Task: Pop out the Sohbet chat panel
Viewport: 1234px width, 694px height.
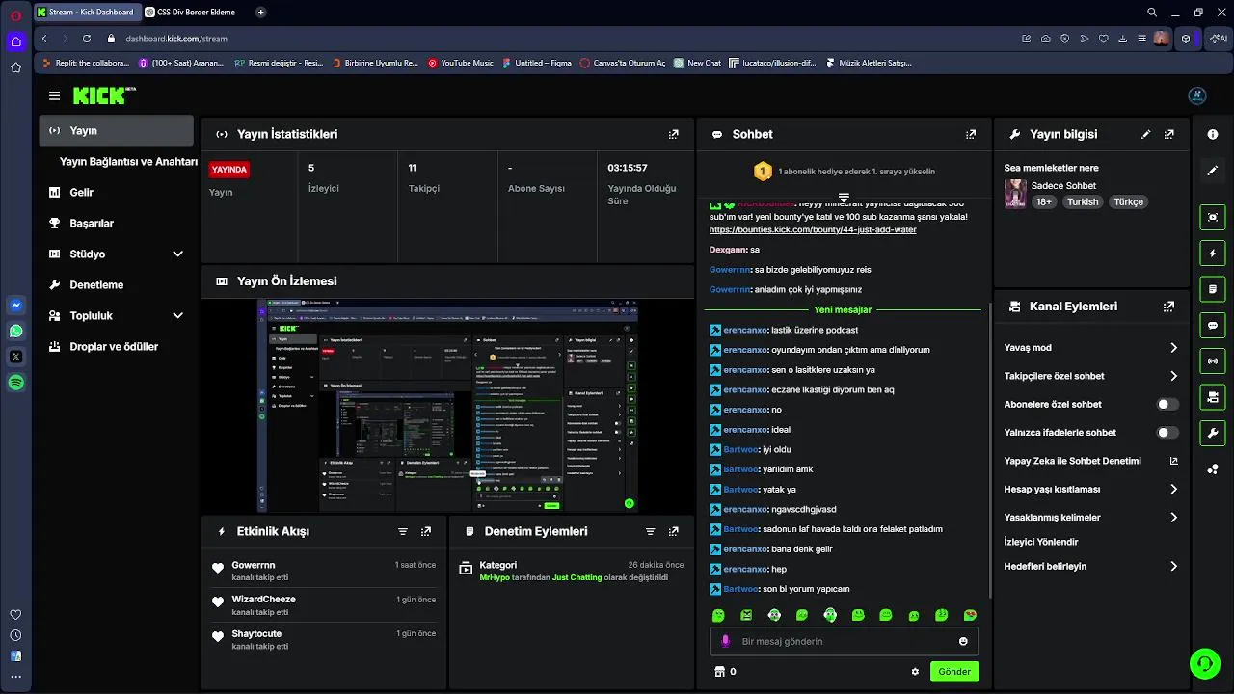Action: (970, 134)
